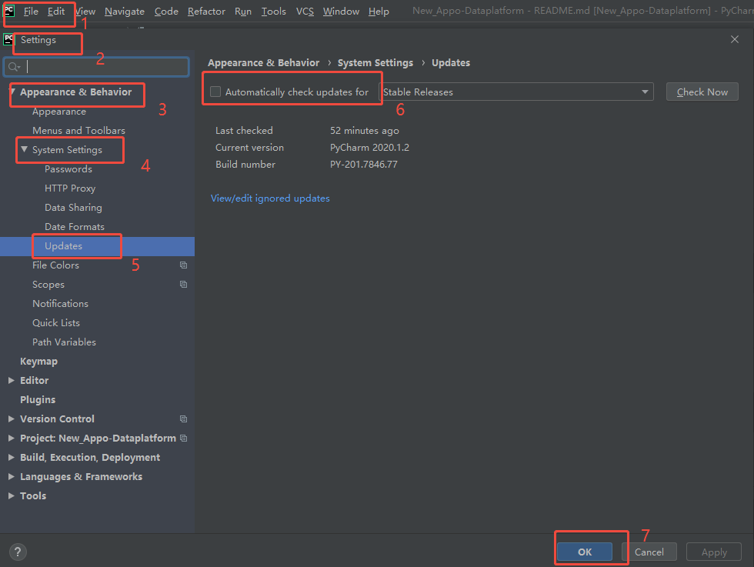Viewport: 754px width, 567px height.
Task: Select Quick Lists settings
Action: pos(55,322)
